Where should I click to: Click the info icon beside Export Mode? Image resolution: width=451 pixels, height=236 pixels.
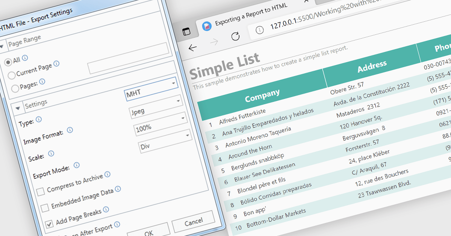(77, 165)
